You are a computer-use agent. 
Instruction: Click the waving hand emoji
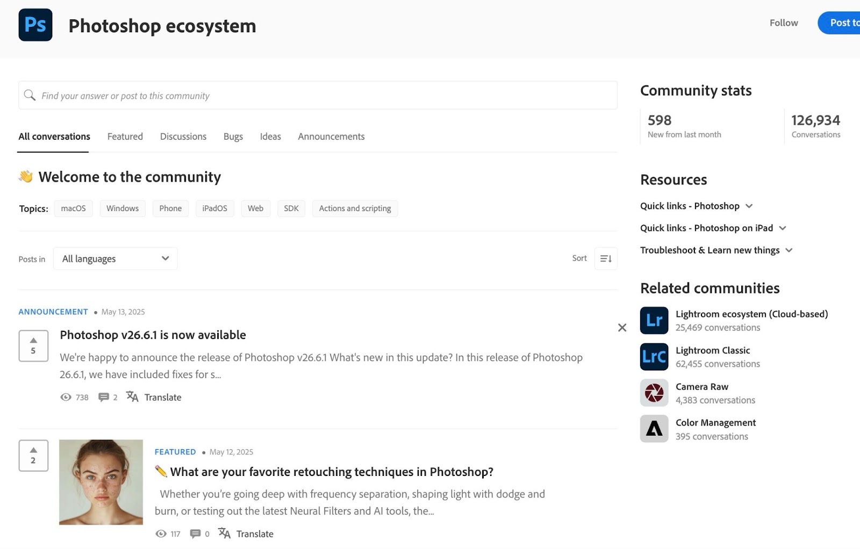pyautogui.click(x=26, y=176)
